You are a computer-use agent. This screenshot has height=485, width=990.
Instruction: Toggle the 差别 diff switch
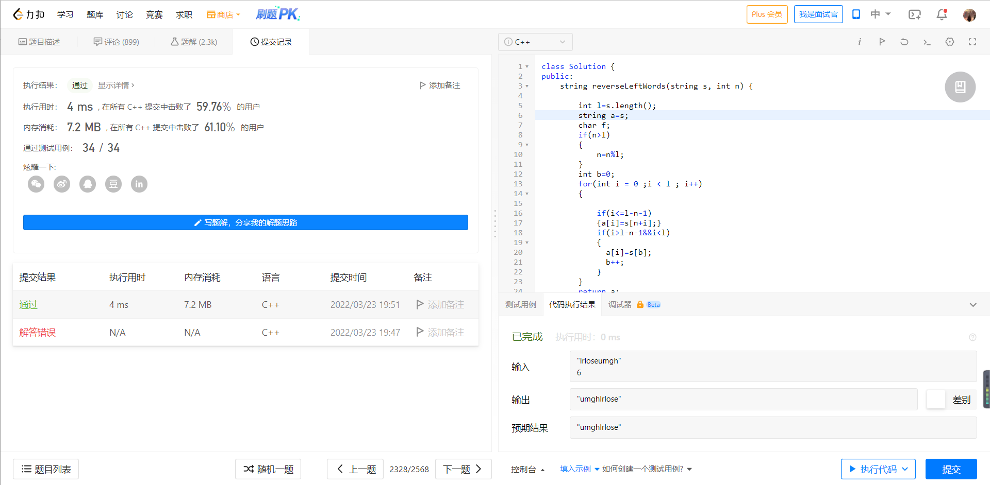[x=936, y=400]
